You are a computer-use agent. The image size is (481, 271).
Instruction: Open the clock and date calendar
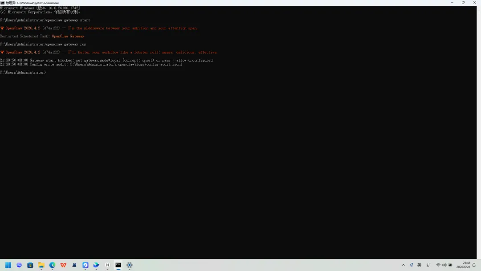[463, 265]
